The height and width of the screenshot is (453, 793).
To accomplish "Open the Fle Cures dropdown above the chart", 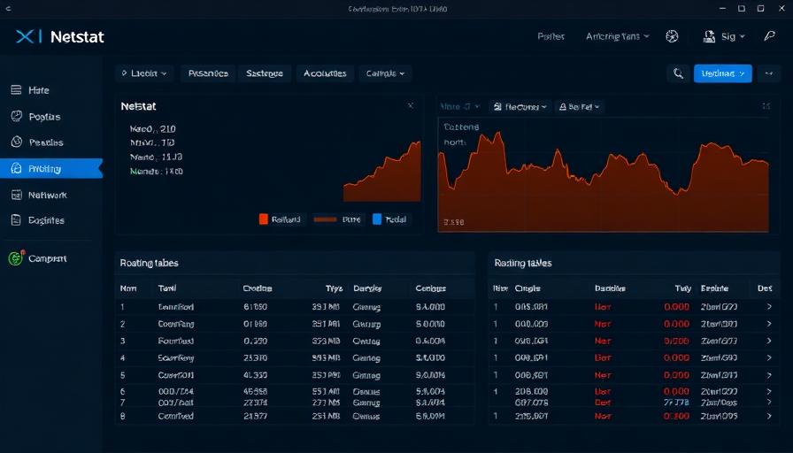I will coord(520,107).
